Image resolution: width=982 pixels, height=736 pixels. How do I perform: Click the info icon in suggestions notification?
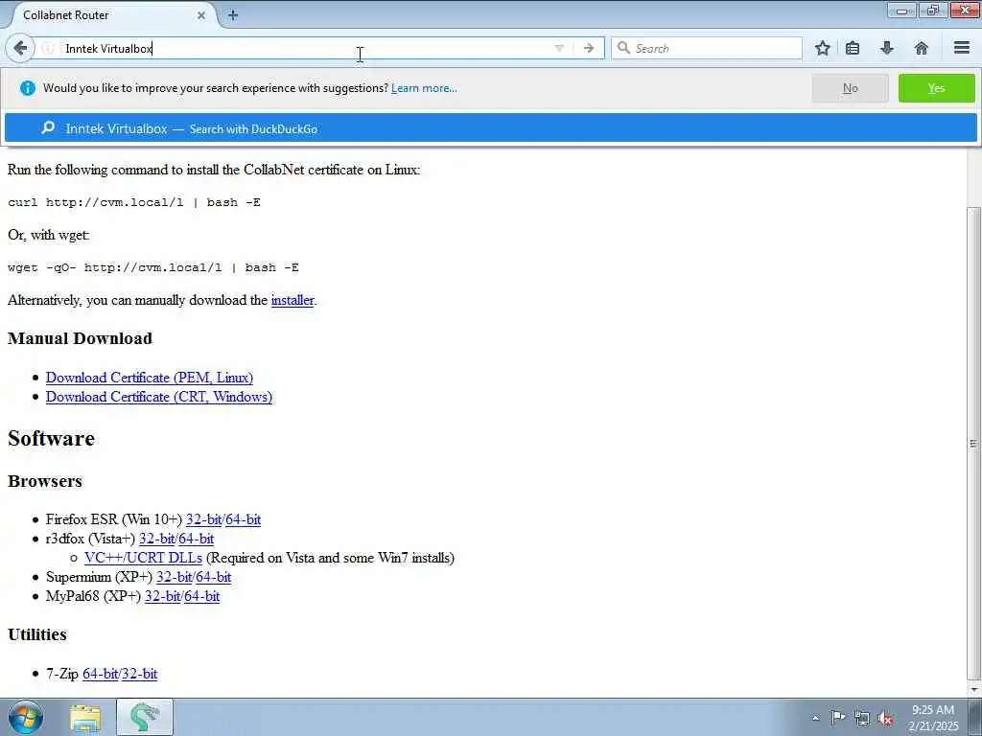pos(28,88)
